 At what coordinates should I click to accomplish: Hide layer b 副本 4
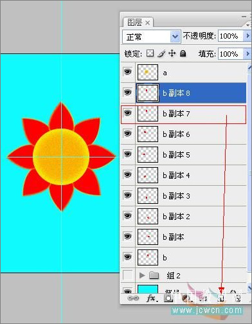tap(128, 174)
